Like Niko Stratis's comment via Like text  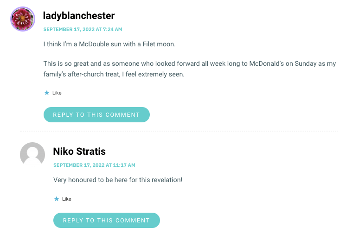point(67,199)
